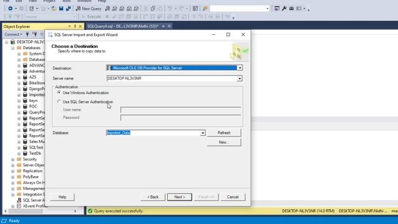Click DESKTOP-NL3V3NR (14.0 RTM) status bar text
The height and width of the screenshot is (224, 398).
(x=308, y=211)
